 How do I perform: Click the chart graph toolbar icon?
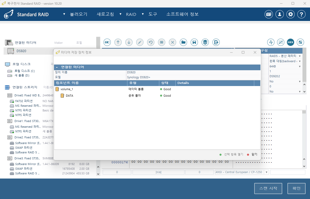(x=281, y=42)
